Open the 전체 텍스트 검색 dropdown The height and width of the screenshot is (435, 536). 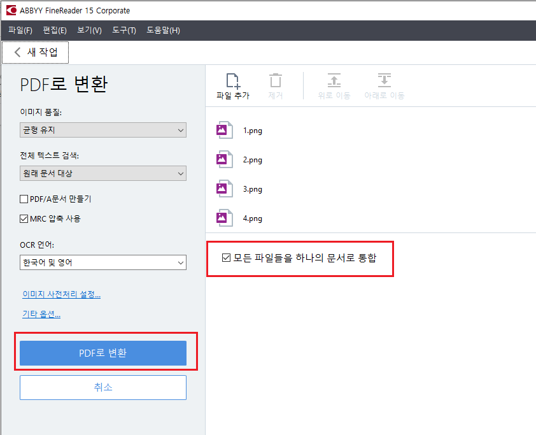click(x=103, y=173)
